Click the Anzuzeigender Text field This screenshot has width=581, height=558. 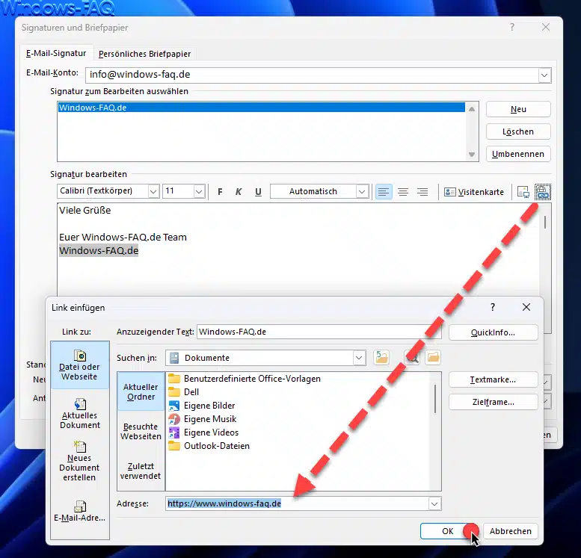(x=319, y=332)
